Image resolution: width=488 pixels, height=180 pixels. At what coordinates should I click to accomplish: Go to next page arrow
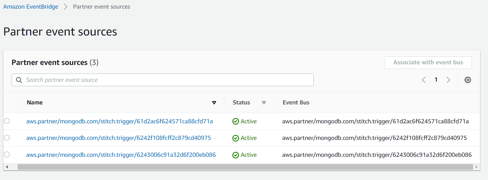[x=448, y=80]
